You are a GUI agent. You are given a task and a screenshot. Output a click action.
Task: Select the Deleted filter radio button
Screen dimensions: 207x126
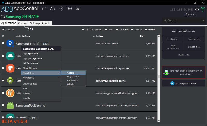132,30
